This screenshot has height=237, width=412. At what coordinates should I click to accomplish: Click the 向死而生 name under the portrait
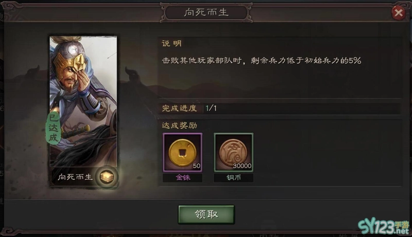75,177
